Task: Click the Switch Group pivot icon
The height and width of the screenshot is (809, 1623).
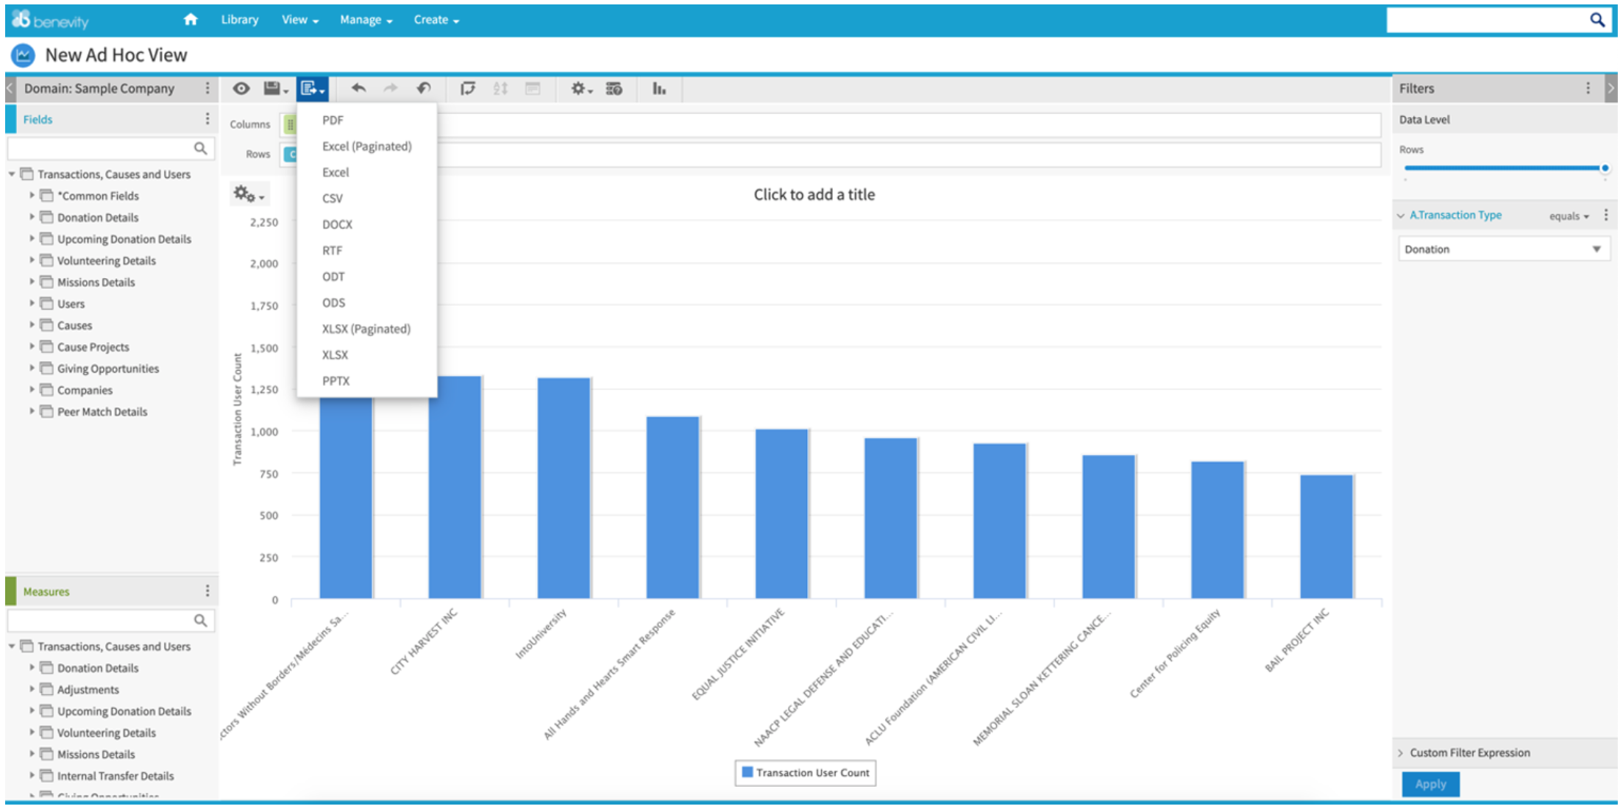Action: (x=467, y=88)
